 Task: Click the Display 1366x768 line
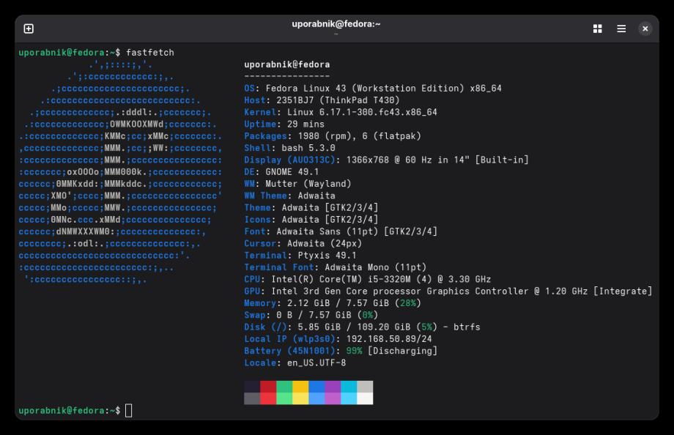[386, 160]
